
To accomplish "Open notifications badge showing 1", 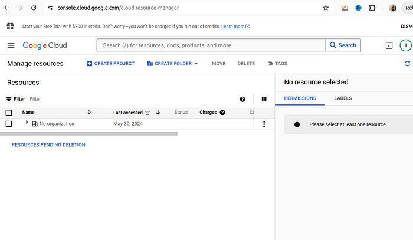I will click(406, 45).
